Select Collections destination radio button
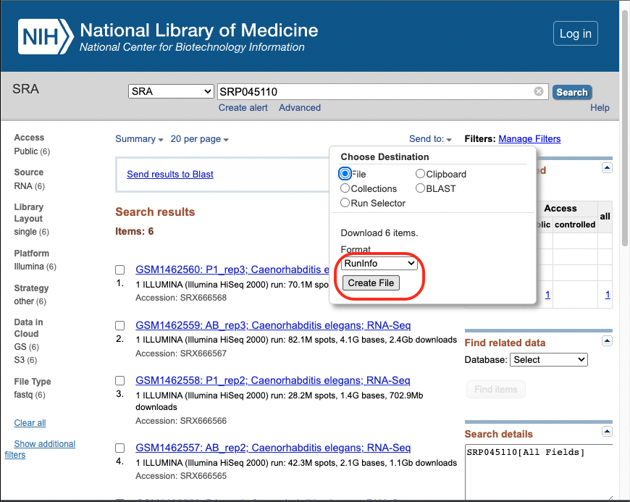Image resolution: width=630 pixels, height=502 pixels. tap(345, 188)
